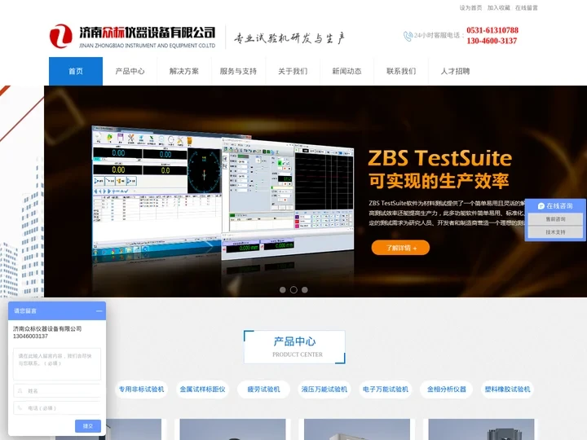Click the ZBS TestSuite banner heading
The width and height of the screenshot is (587, 440).
click(x=440, y=158)
